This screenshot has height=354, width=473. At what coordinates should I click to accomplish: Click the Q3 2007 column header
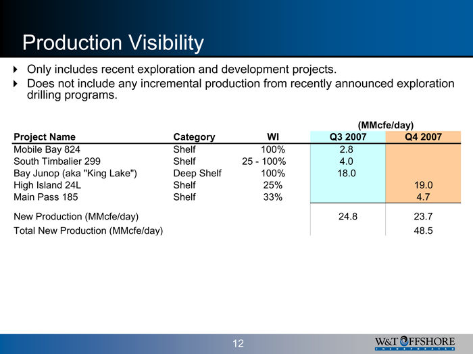pos(347,137)
